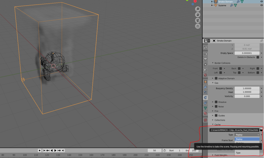Viewport: 264px width, 158px height.
Task: Open the cache Type dropdown showing Replay
Action: coord(247,135)
